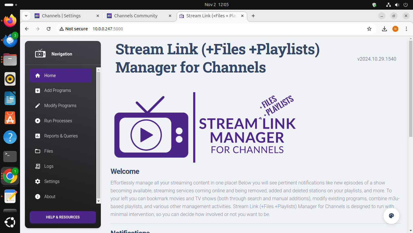Open the HELP & RESOURCES button
This screenshot has width=413, height=233.
63,217
